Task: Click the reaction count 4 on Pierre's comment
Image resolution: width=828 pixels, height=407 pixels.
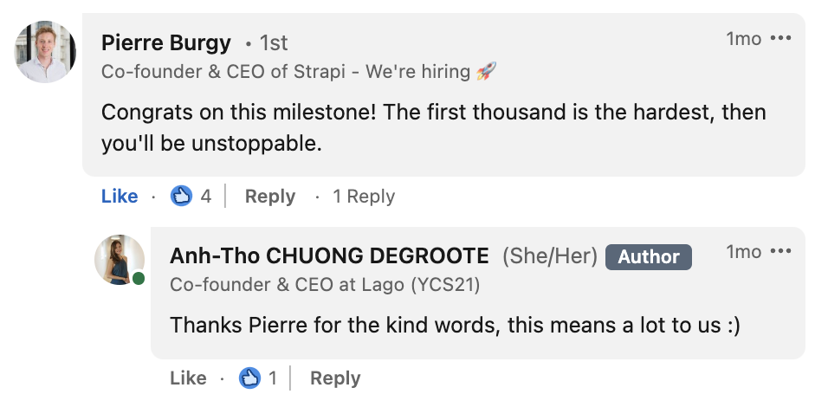Action: (x=206, y=197)
